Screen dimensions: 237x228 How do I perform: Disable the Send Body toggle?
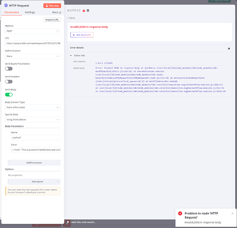click(x=9, y=95)
